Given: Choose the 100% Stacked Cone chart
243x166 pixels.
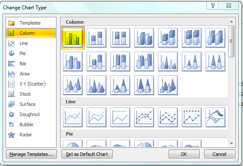Looking at the screenshot, I should [215, 61].
